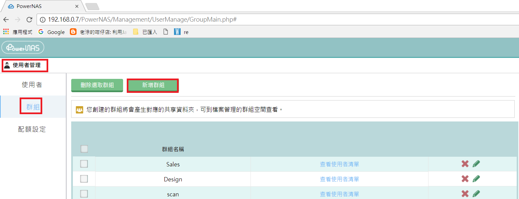Click the page info icon in the address bar
519x199 pixels.
(x=42, y=19)
